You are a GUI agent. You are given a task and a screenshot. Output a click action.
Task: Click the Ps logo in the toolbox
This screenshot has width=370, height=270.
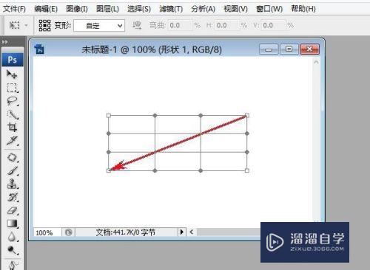pos(13,60)
